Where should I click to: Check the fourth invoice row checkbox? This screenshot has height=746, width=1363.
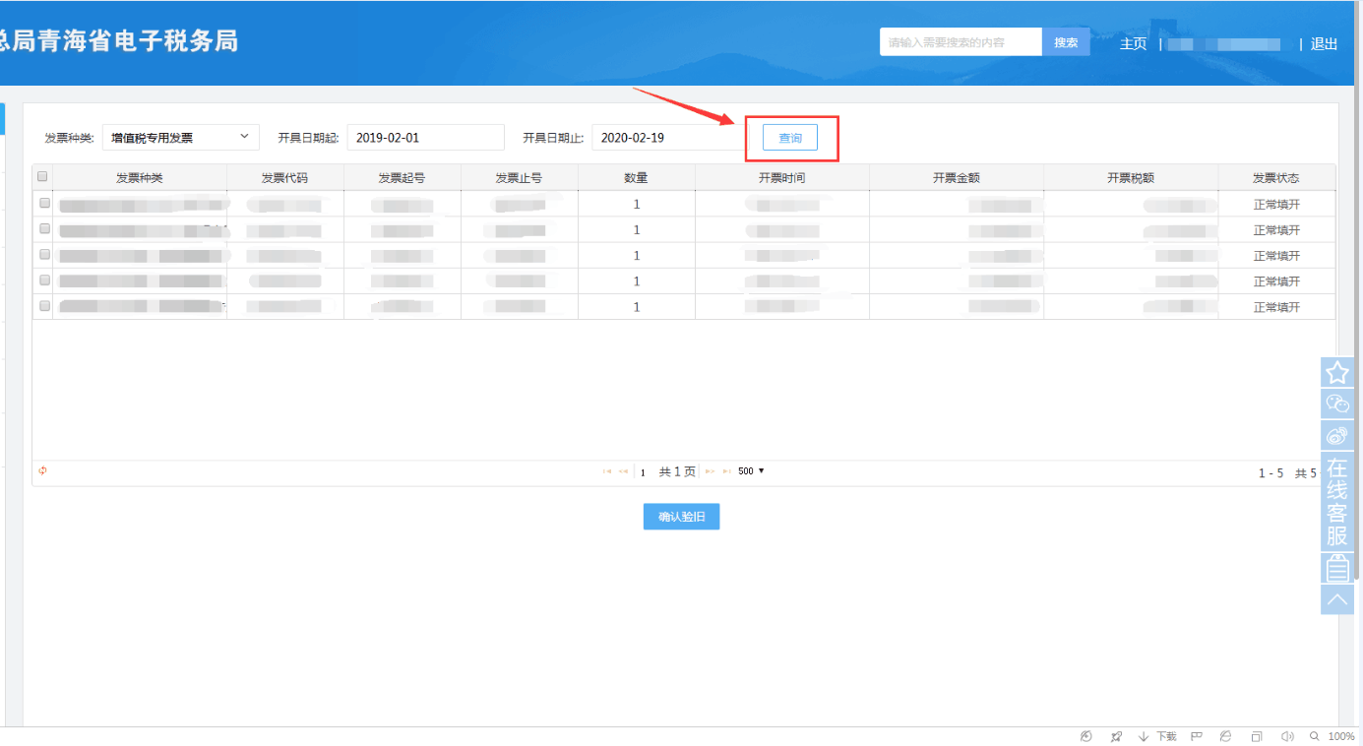[x=44, y=280]
